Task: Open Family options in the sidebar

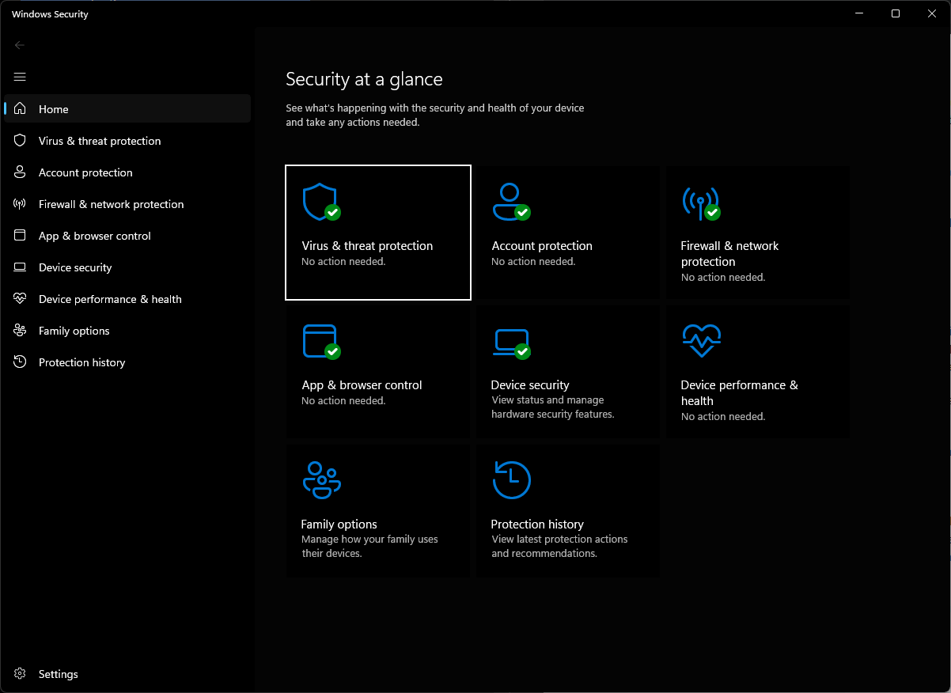Action: tap(127, 331)
